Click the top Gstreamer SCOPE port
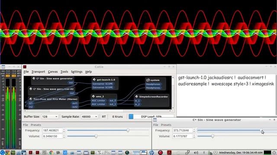Image resolution: width=277 pixels, height=155 pixels. (103, 84)
